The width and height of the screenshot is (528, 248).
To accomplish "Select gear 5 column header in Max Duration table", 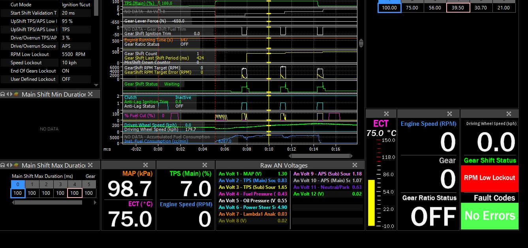I will tap(89, 185).
